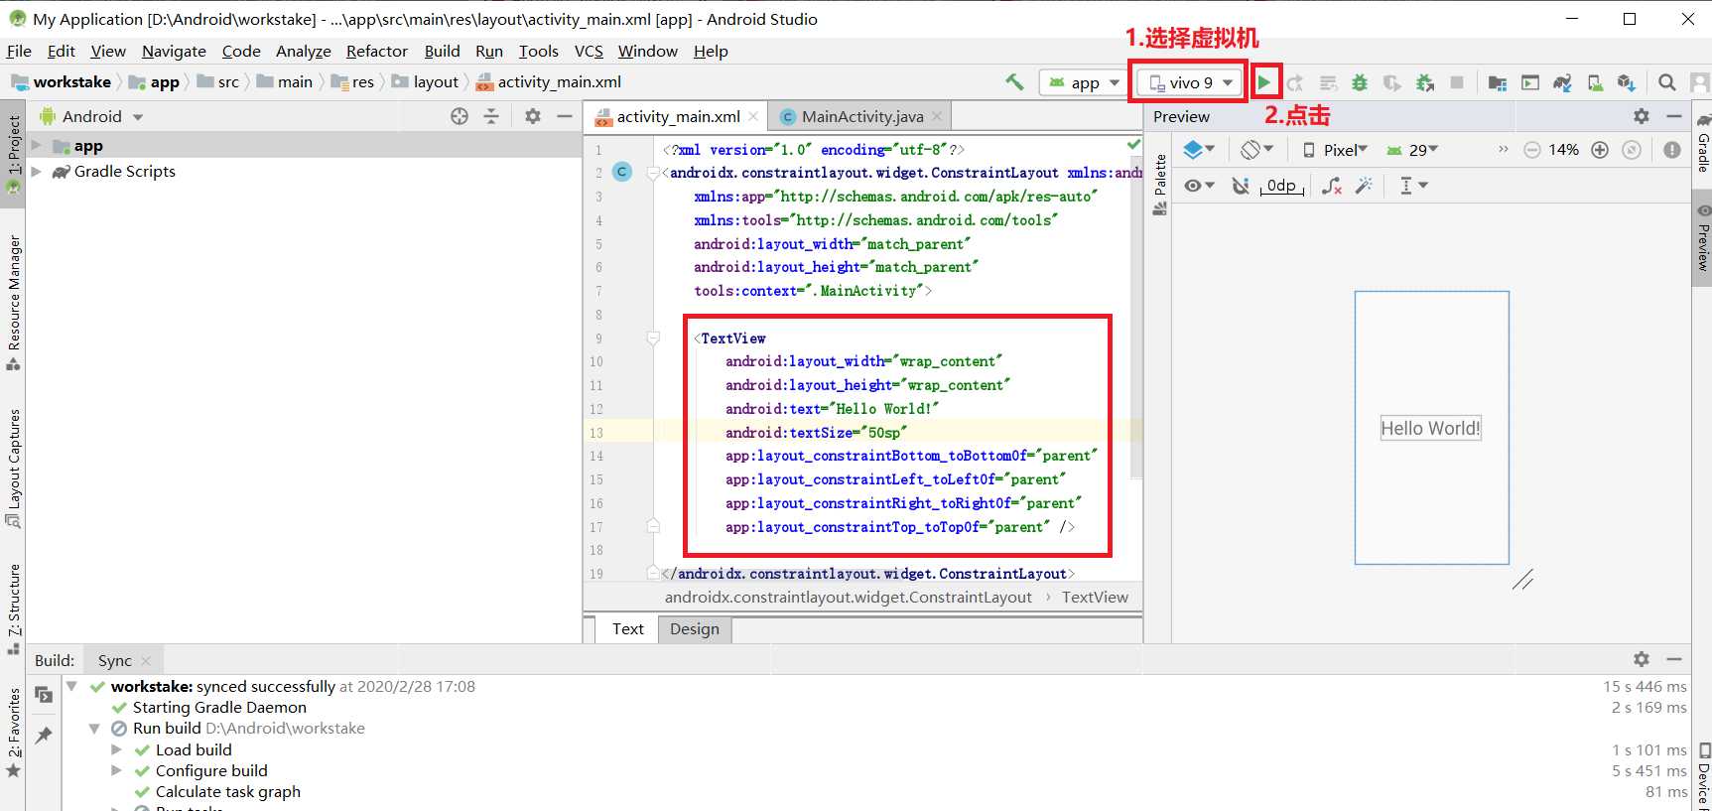
Task: Click the collapse all icon in Project panel
Action: tap(491, 116)
